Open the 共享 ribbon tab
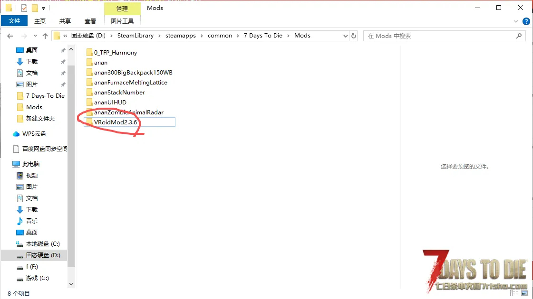 click(65, 21)
